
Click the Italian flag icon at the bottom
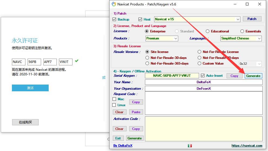click(x=190, y=146)
